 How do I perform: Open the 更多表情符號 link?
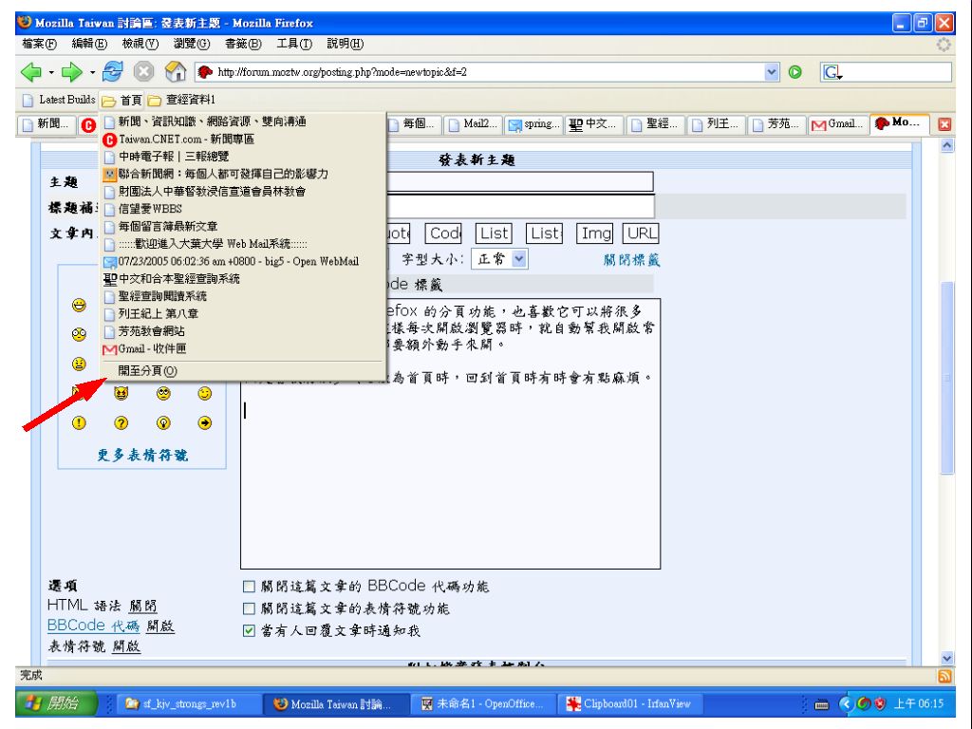click(x=142, y=455)
